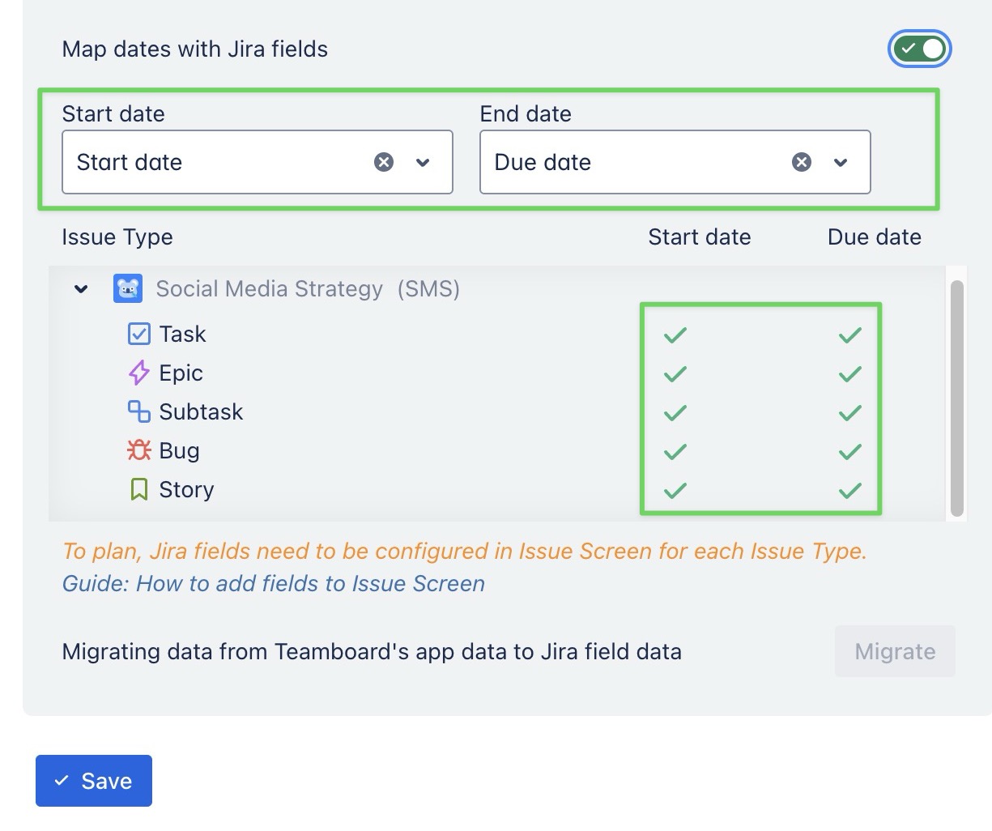Click the Epic issue type icon

138,372
